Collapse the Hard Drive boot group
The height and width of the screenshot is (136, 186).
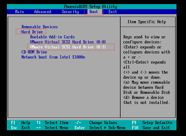(x=31, y=32)
